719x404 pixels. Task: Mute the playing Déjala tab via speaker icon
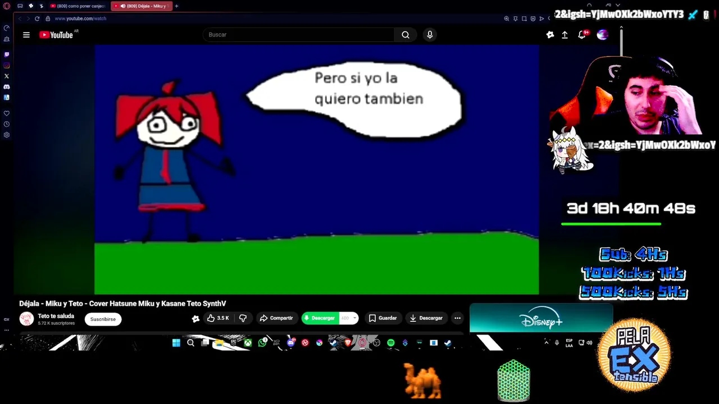tap(123, 6)
